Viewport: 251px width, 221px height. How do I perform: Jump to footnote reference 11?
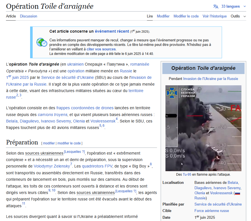coord(24,204)
